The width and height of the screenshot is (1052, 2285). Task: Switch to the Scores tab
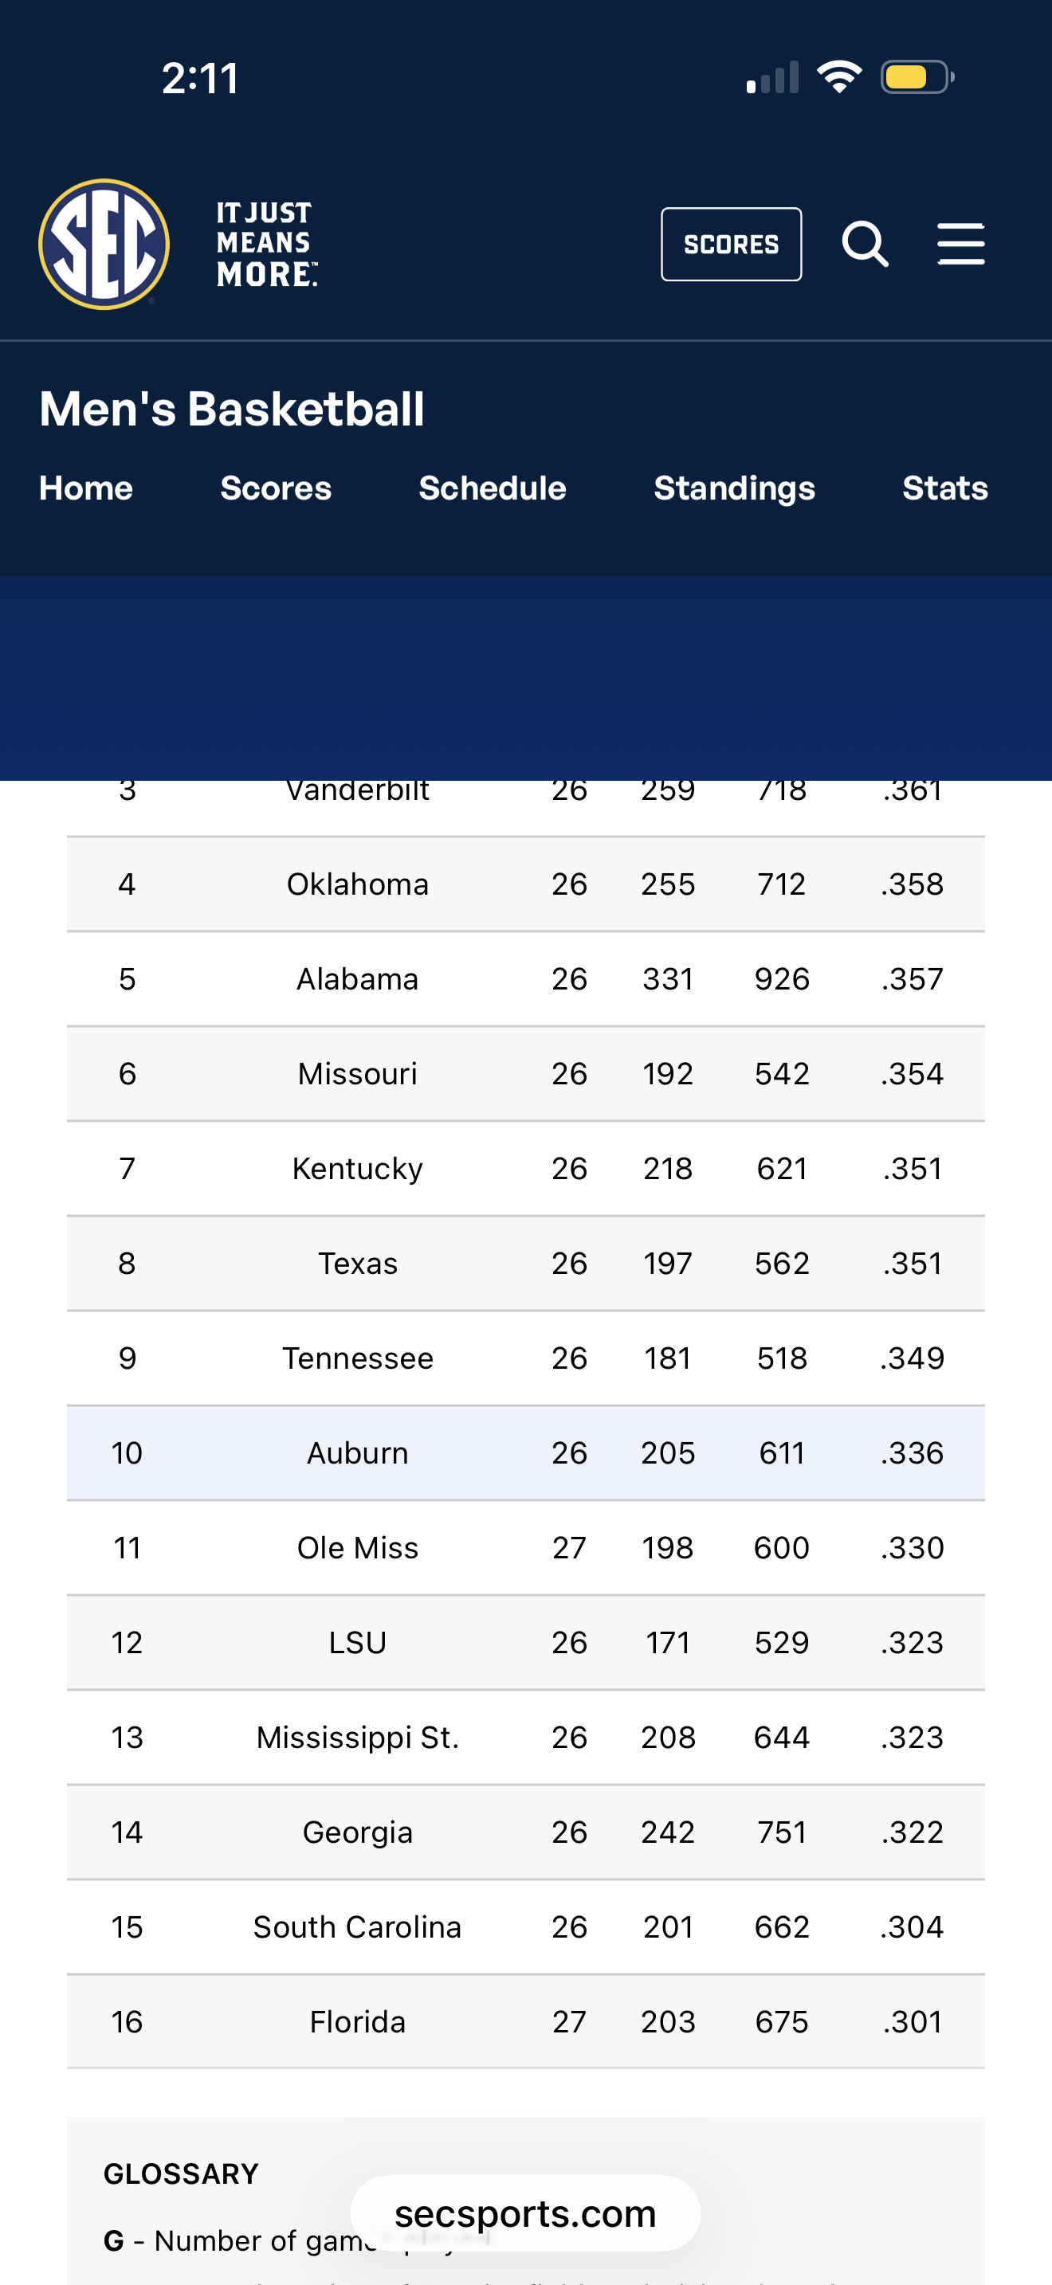point(276,488)
